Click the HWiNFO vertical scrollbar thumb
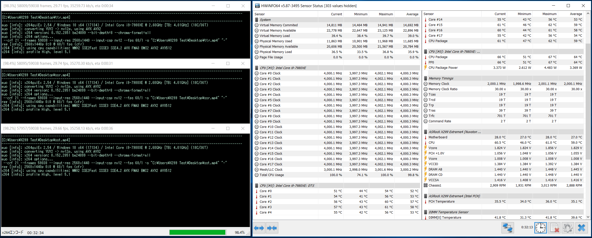 click(x=588, y=101)
